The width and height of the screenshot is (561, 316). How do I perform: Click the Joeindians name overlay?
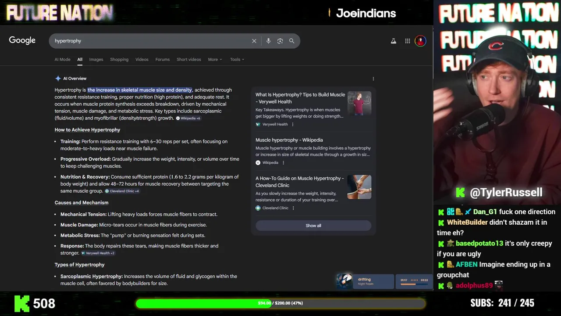[366, 13]
